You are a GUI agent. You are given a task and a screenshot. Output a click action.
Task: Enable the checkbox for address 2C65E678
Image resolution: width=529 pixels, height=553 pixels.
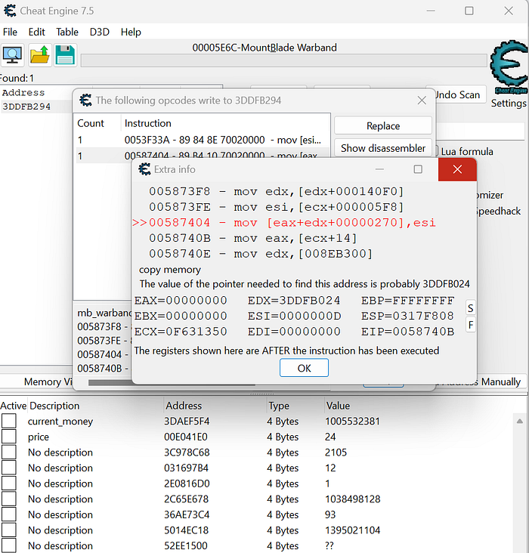(x=9, y=499)
